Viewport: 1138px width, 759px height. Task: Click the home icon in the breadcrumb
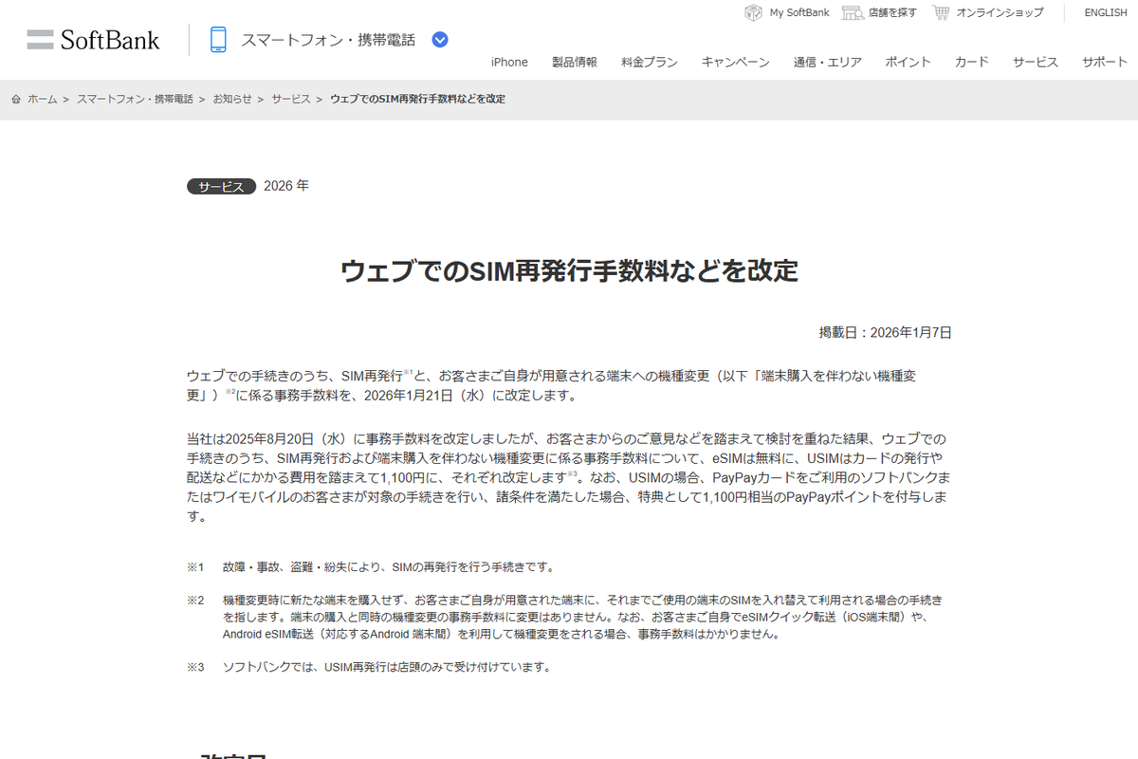(14, 98)
